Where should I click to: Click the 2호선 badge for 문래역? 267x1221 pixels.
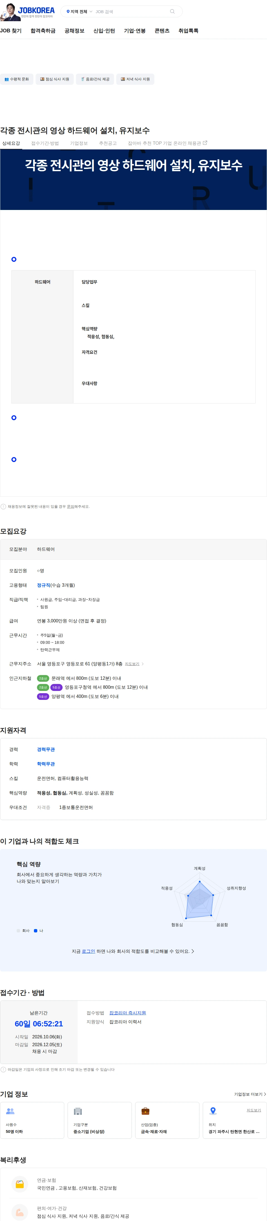(43, 678)
